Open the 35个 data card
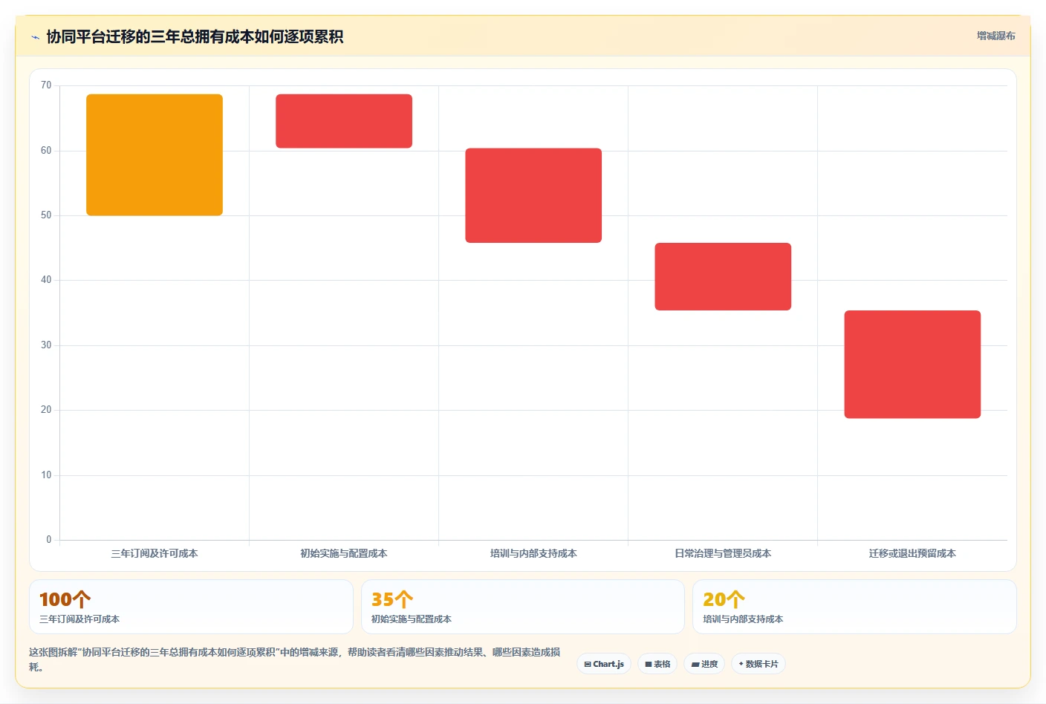 523,607
